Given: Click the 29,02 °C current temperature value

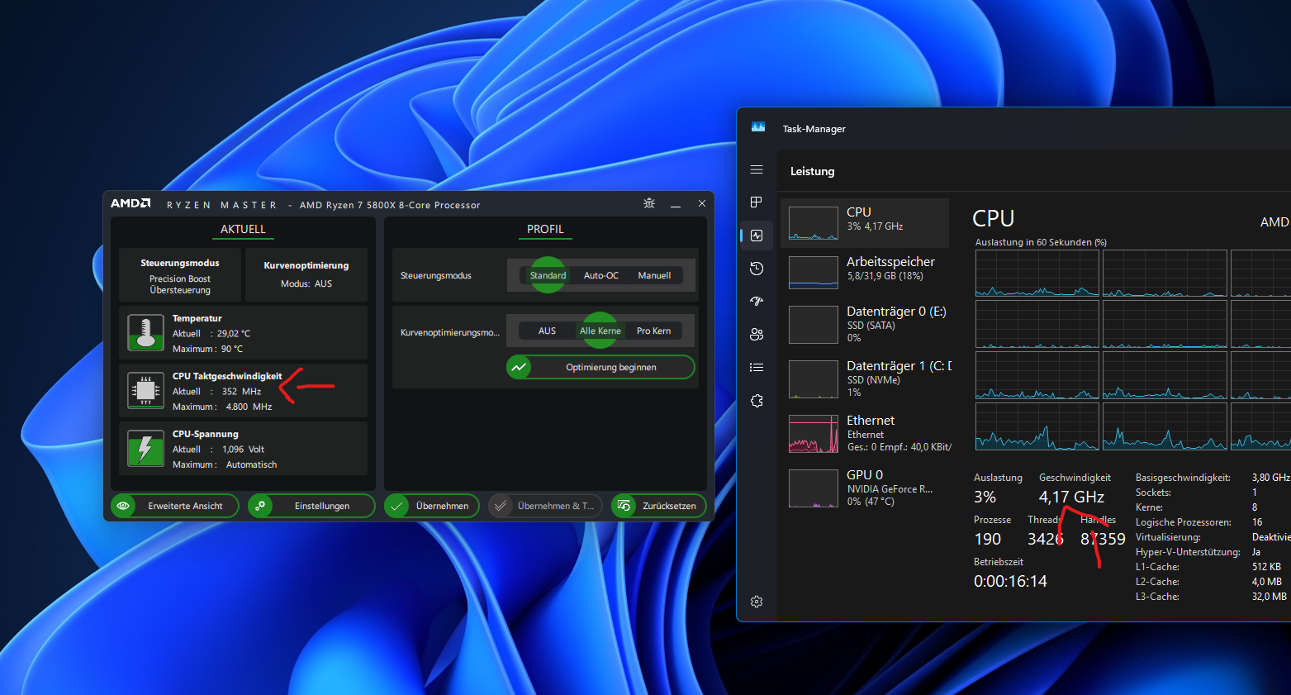Looking at the screenshot, I should click(234, 334).
